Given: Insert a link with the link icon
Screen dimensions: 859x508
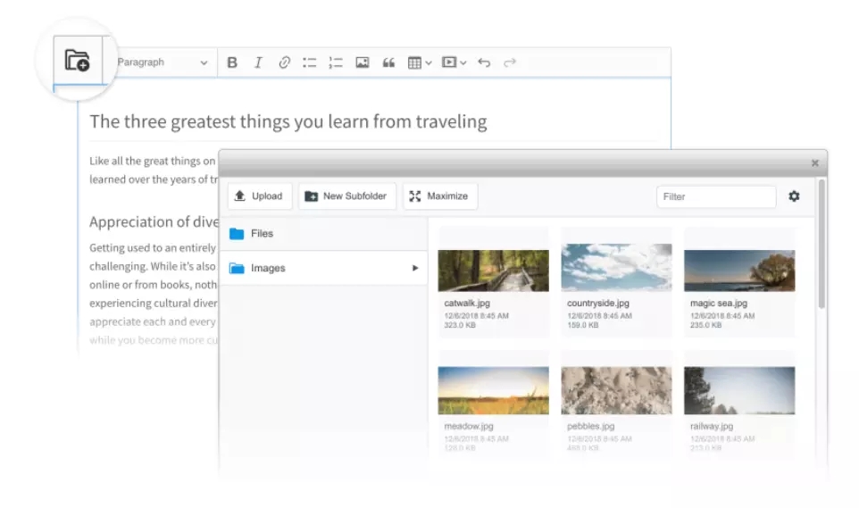Looking at the screenshot, I should pos(284,62).
